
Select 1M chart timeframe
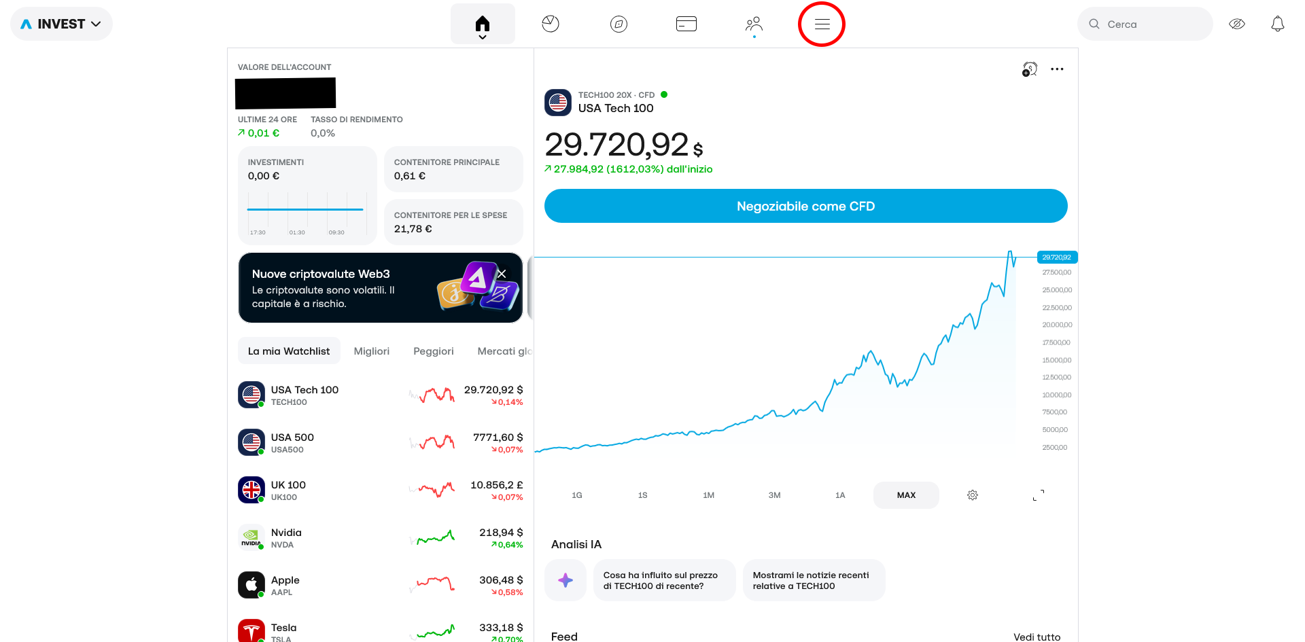pyautogui.click(x=709, y=495)
